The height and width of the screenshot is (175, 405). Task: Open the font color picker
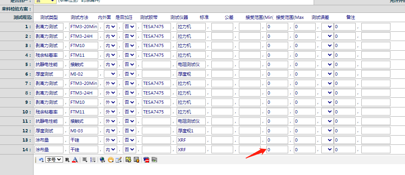pyautogui.click(x=75, y=160)
